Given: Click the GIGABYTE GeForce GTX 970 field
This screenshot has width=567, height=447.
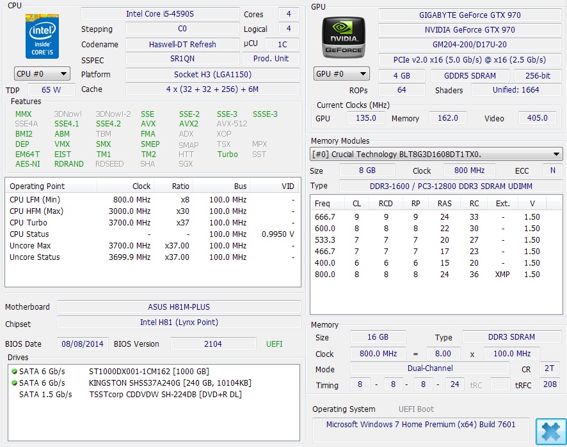Looking at the screenshot, I should point(470,15).
